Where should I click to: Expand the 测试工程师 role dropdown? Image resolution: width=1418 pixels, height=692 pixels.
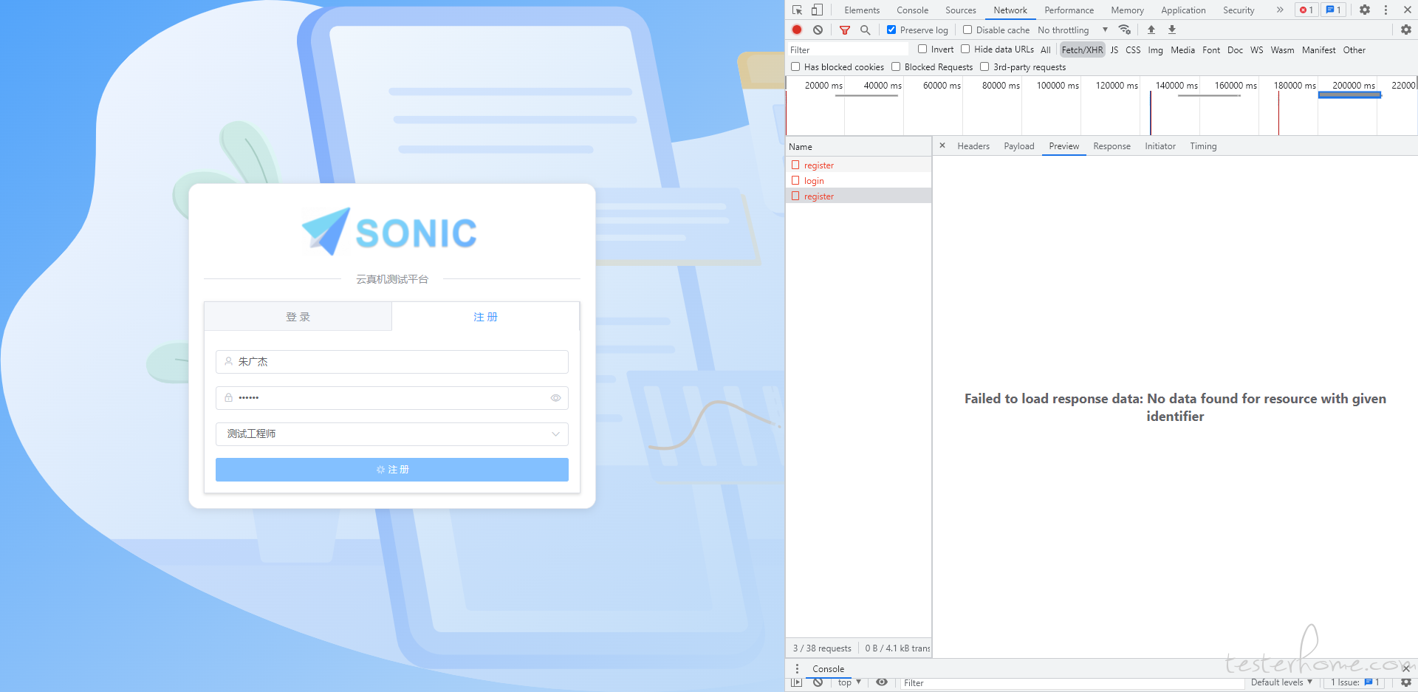tap(392, 434)
